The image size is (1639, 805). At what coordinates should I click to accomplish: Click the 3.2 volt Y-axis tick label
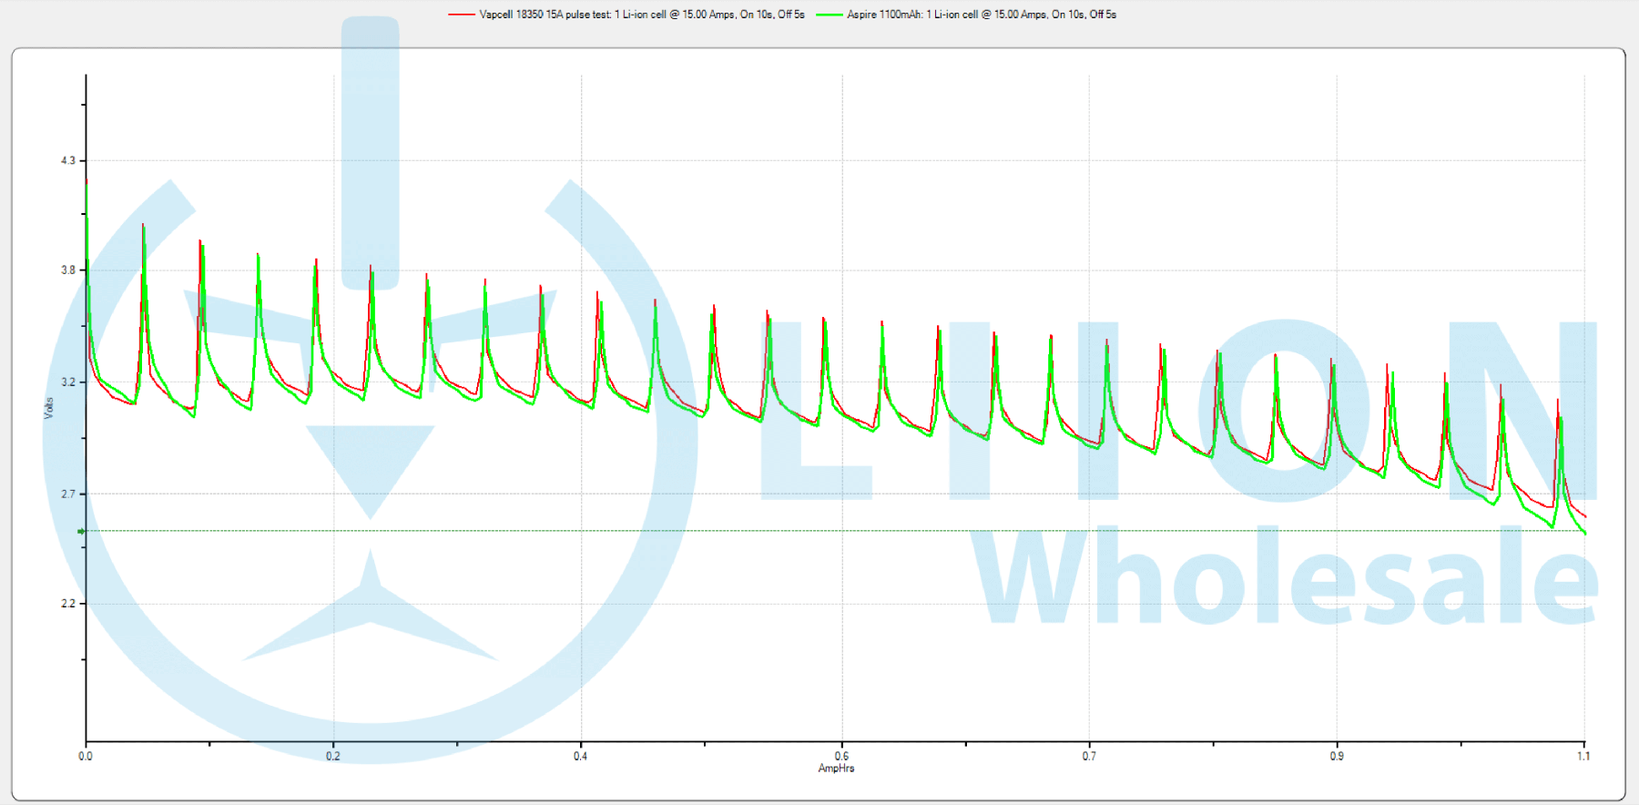[x=68, y=382]
